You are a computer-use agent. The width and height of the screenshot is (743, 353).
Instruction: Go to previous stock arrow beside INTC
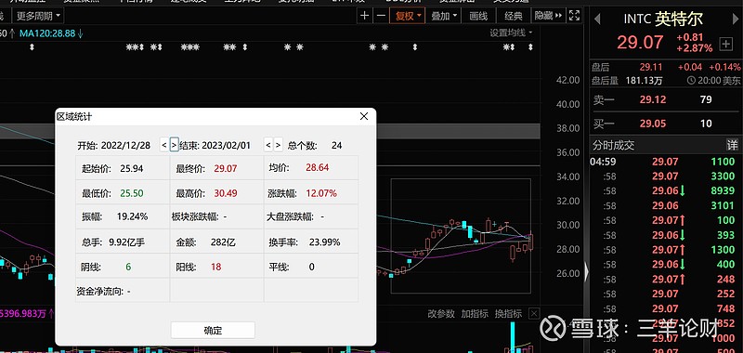597,19
